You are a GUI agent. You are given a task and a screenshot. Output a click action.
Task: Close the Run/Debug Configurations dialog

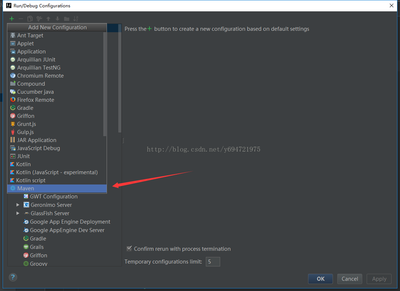392,5
